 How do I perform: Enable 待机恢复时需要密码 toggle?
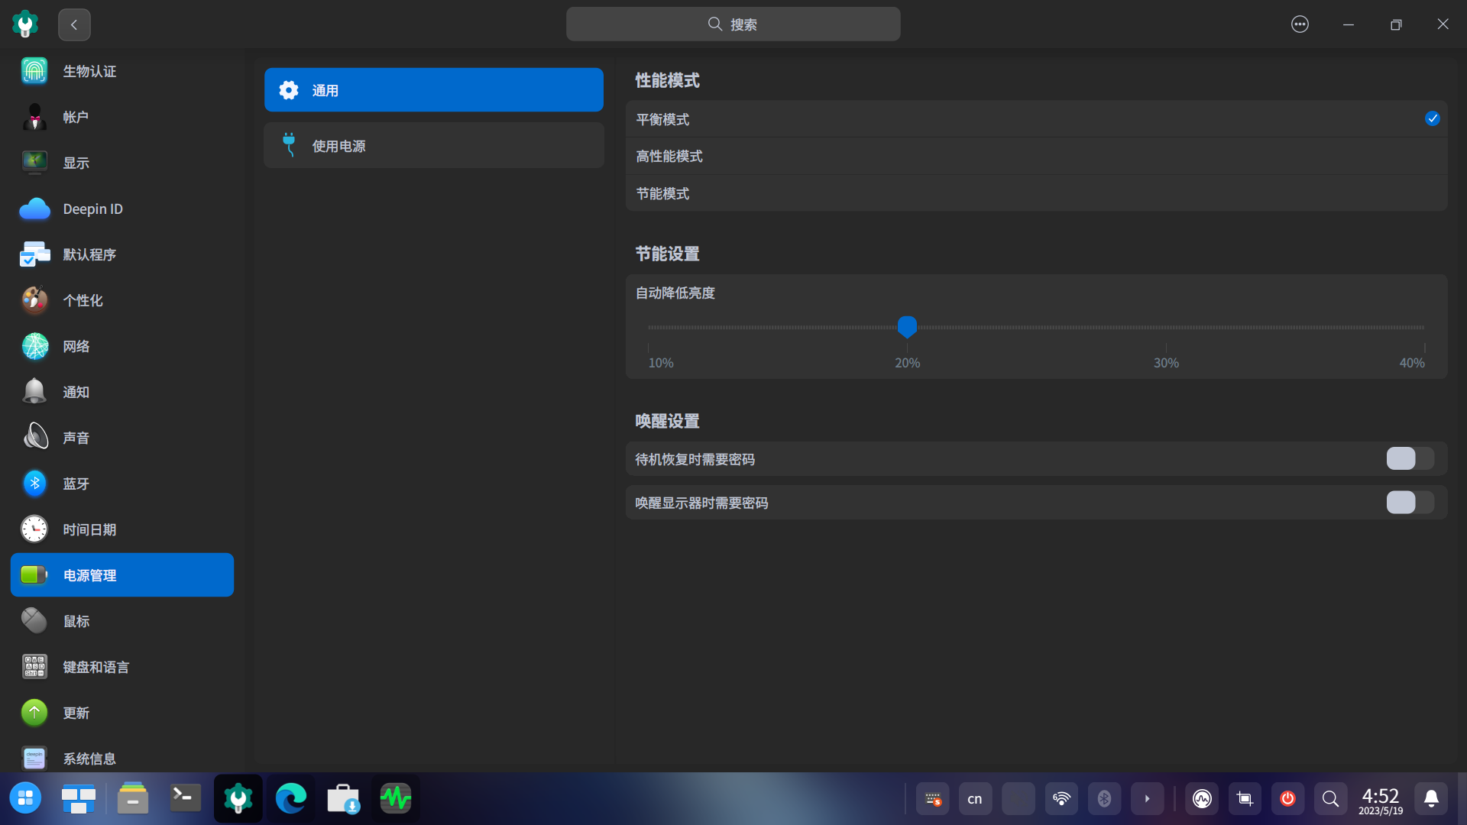click(1408, 458)
